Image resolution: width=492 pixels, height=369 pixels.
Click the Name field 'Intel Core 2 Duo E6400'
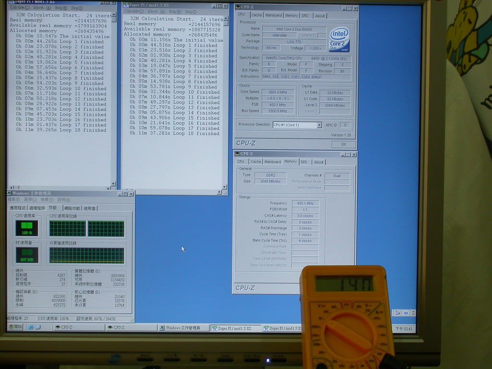click(x=294, y=29)
